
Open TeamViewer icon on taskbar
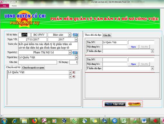[x=114, y=121]
